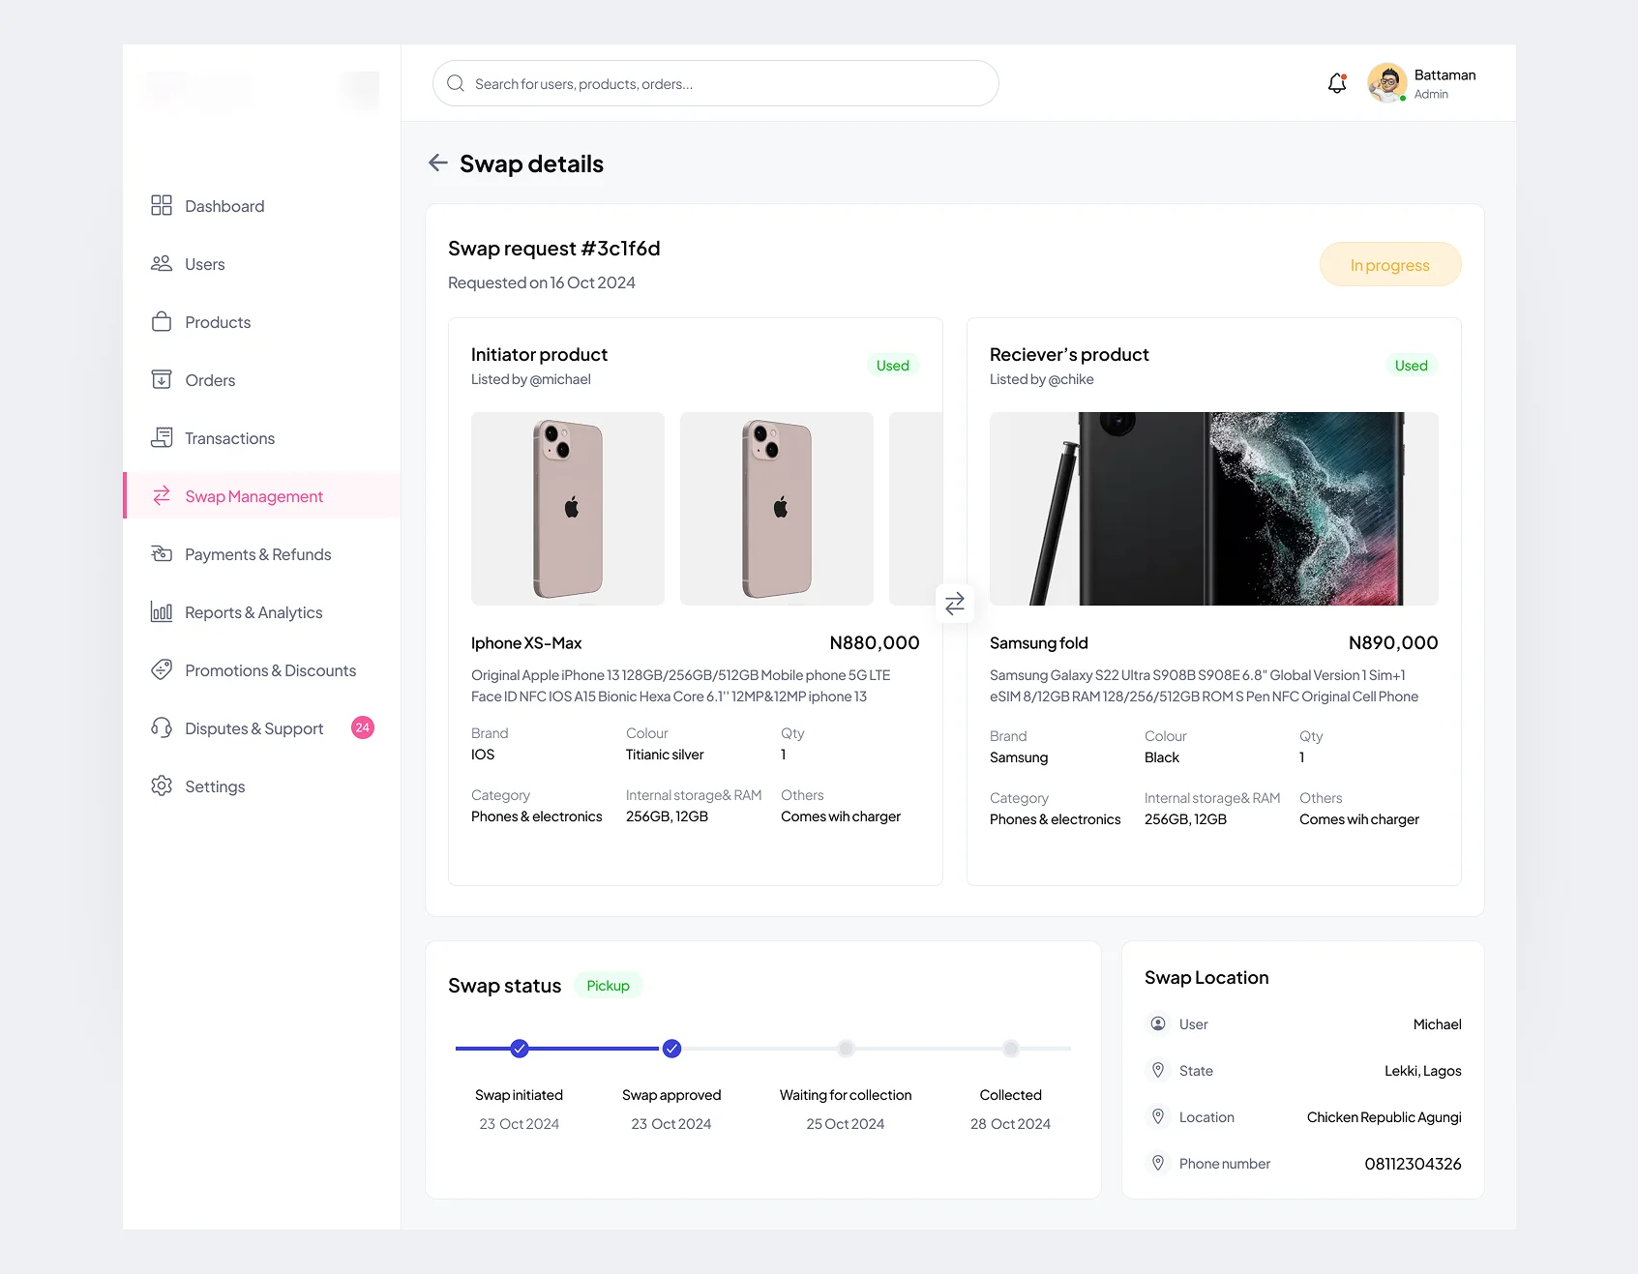Open the Products page
Screen dimensions: 1638x1274
pos(262,322)
